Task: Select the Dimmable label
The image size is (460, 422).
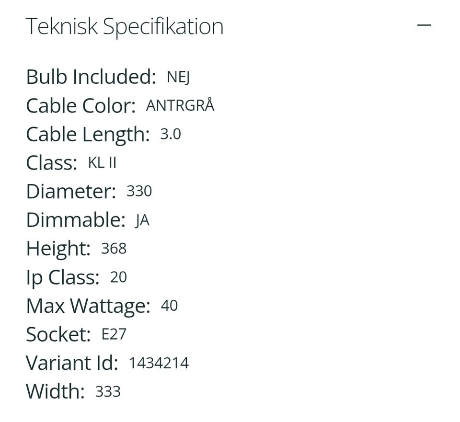Action: click(x=76, y=220)
